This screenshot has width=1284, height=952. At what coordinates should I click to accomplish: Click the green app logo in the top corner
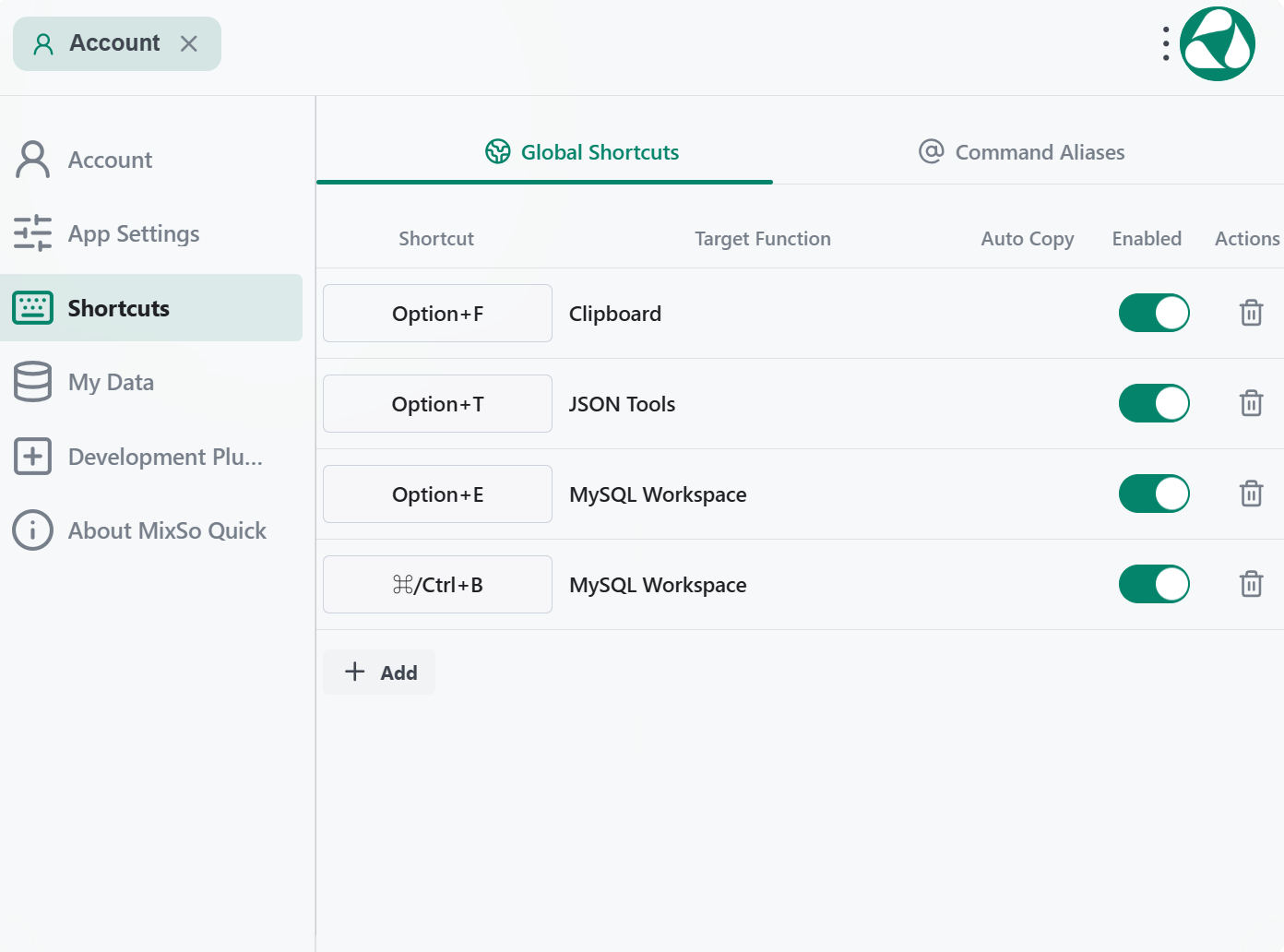[x=1218, y=43]
